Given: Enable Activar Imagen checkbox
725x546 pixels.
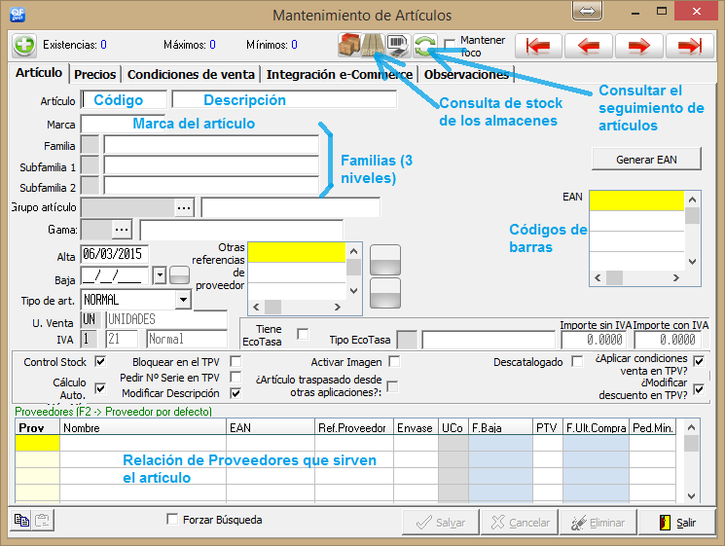Looking at the screenshot, I should (x=394, y=361).
